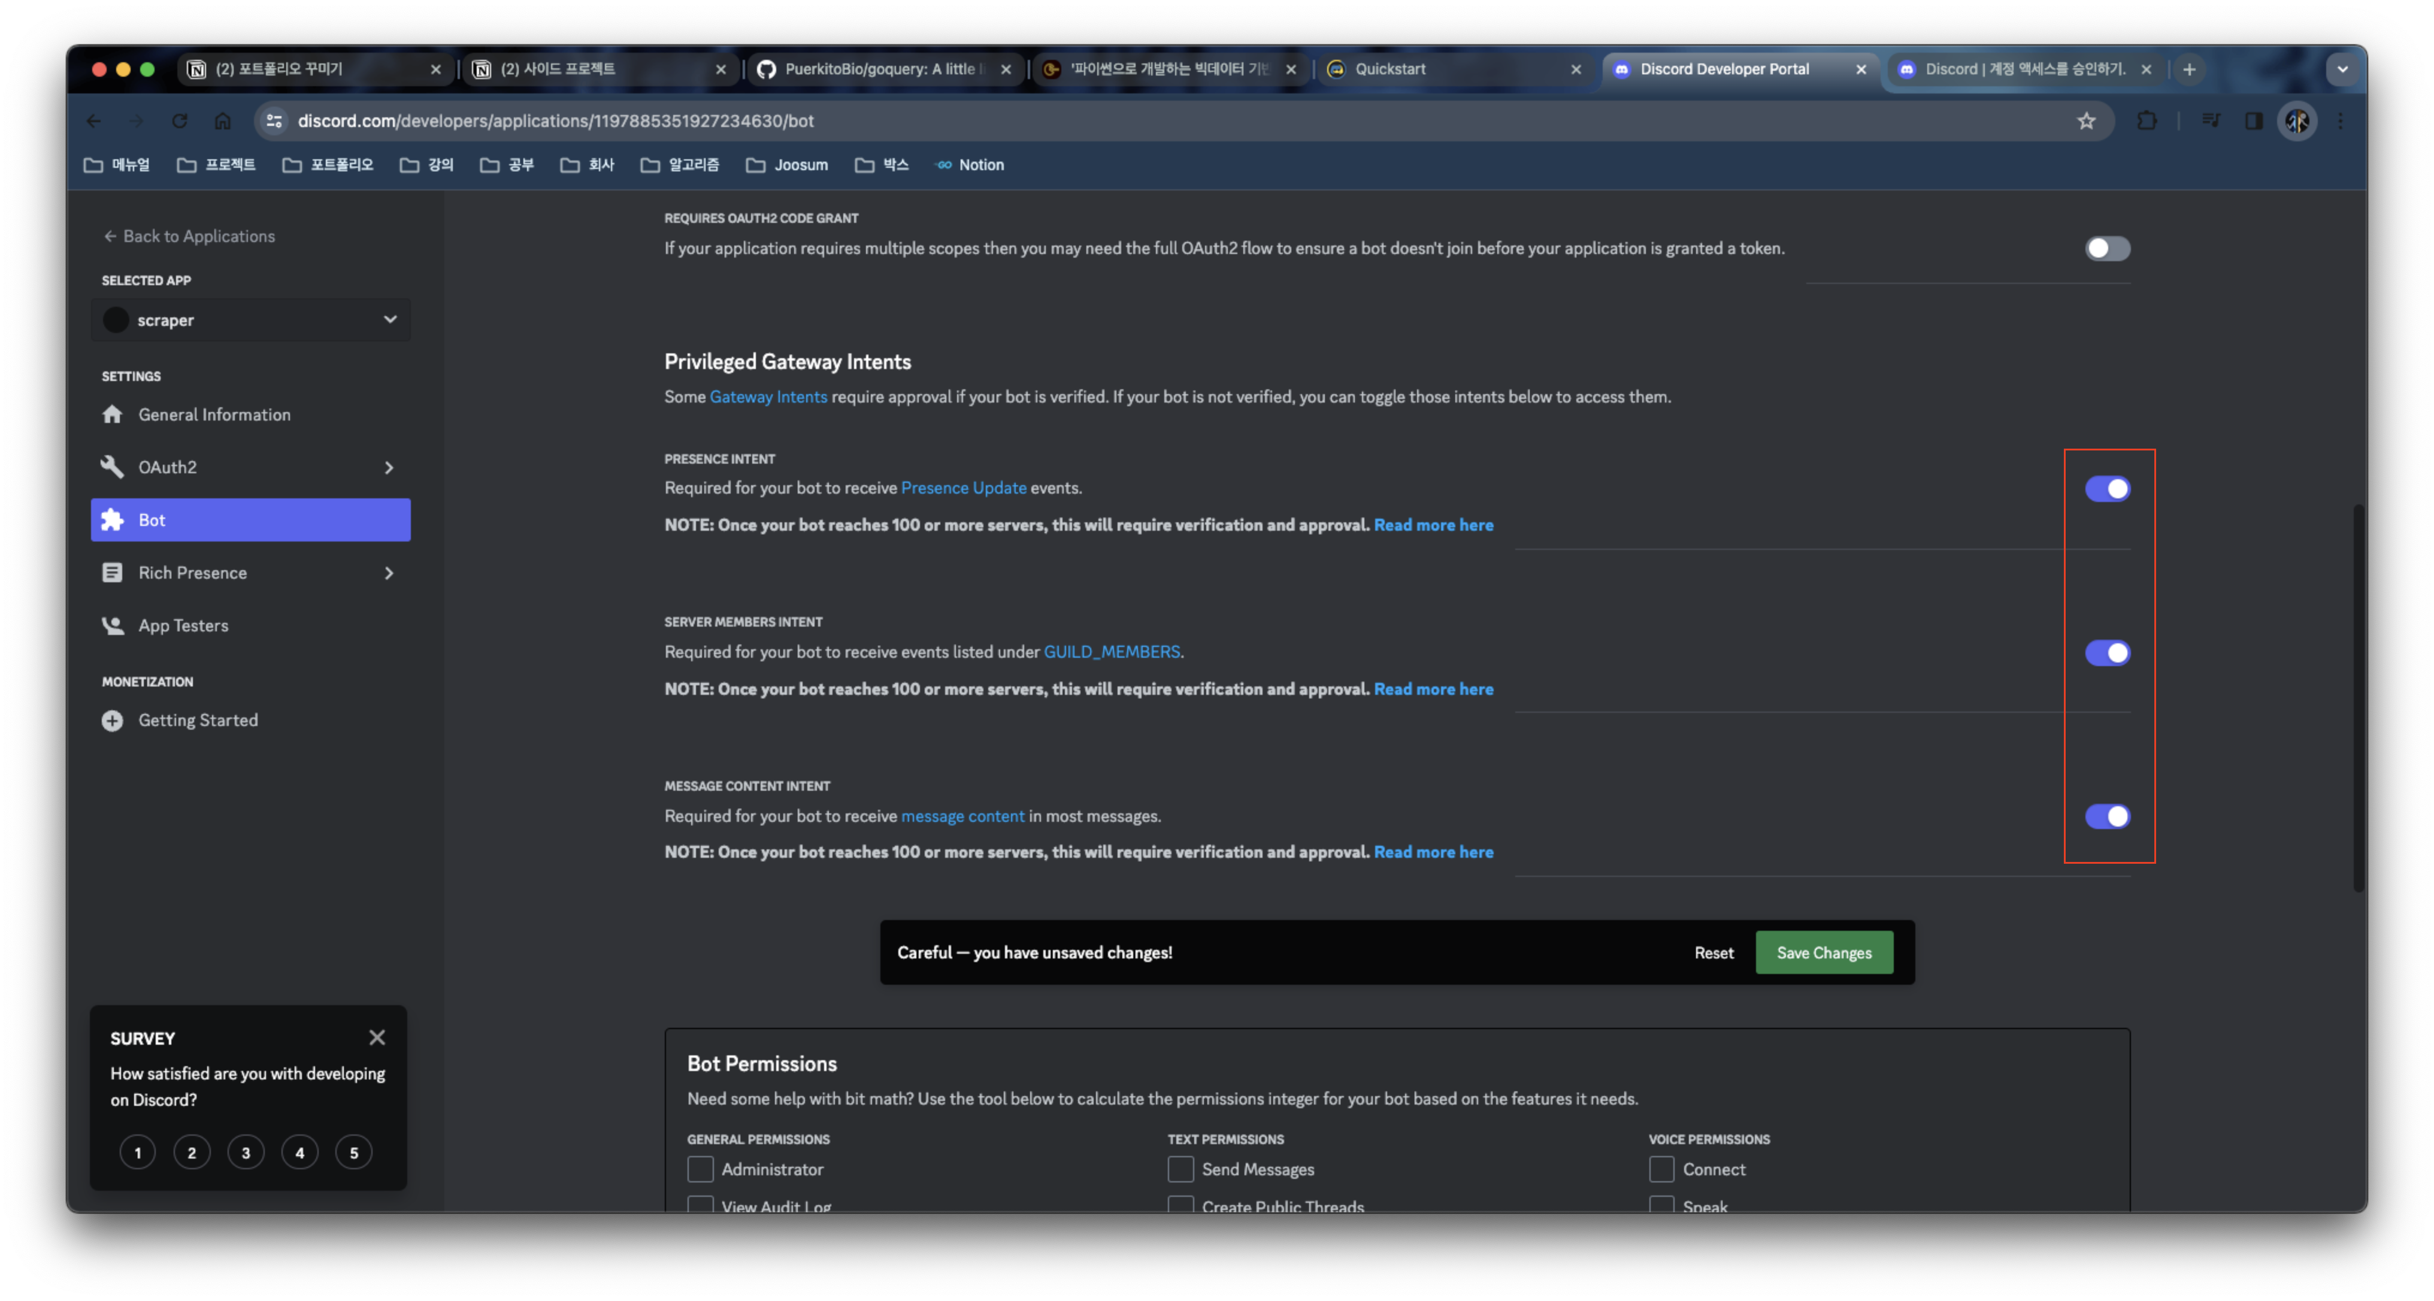The width and height of the screenshot is (2434, 1301).
Task: Rate survey satisfaction as 5
Action: tap(353, 1152)
